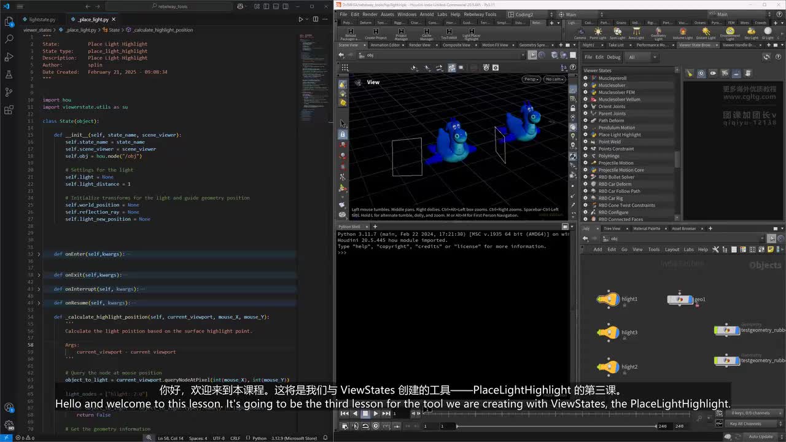This screenshot has width=786, height=442.
Task: Create a Spot Light from the shelf
Action: (x=617, y=33)
